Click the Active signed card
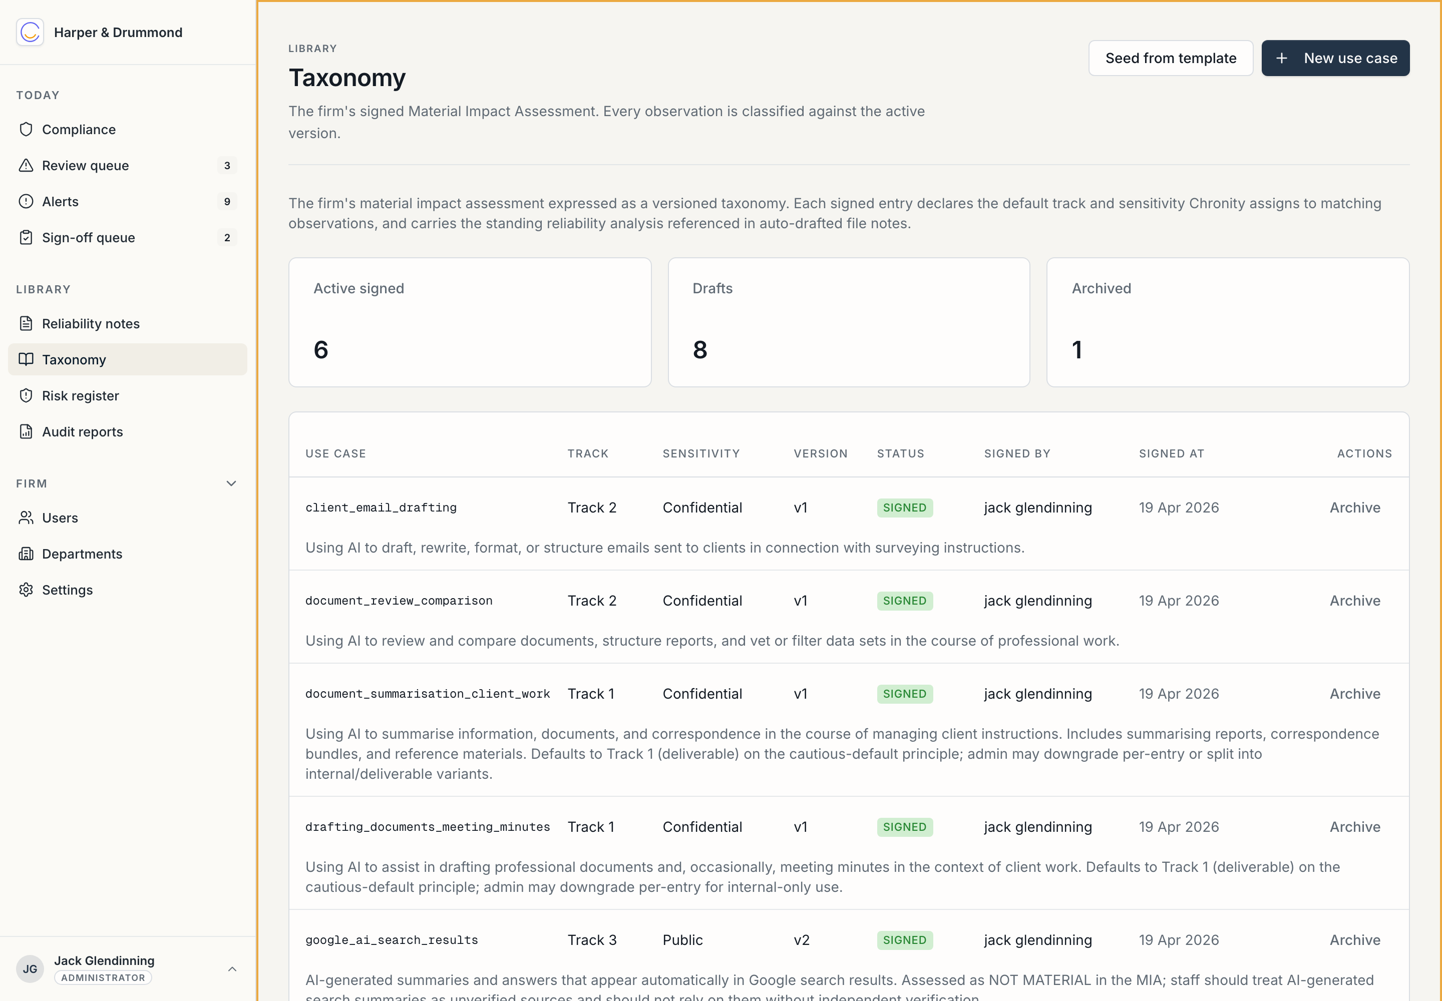The width and height of the screenshot is (1442, 1001). point(470,322)
